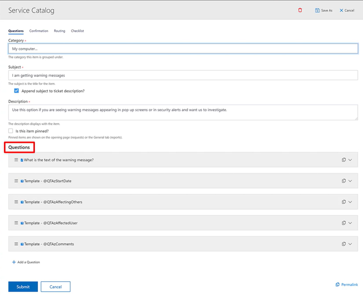Open the Routing tab
This screenshot has height=295, width=363.
click(x=59, y=31)
